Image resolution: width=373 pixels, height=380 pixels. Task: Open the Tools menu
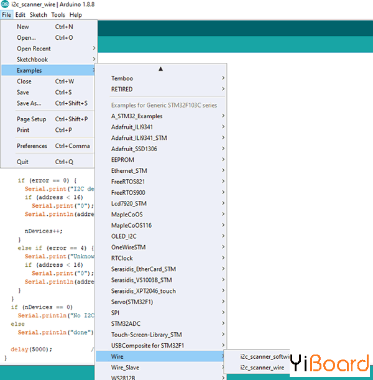(58, 14)
